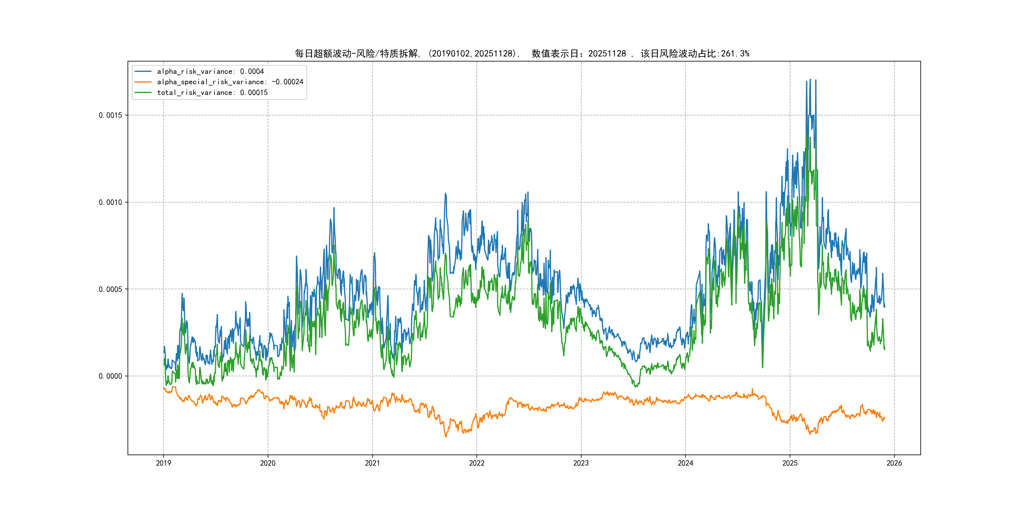This screenshot has height=511, width=1023.
Task: Click the blue alpha_risk_variance legend line
Action: coord(143,71)
